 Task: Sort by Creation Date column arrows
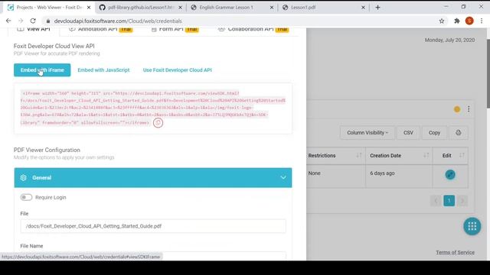pyautogui.click(x=426, y=155)
